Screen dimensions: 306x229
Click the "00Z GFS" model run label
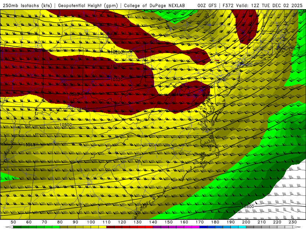point(207,5)
